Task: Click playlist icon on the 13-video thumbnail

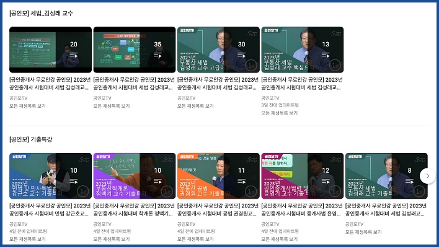Action: point(326,55)
